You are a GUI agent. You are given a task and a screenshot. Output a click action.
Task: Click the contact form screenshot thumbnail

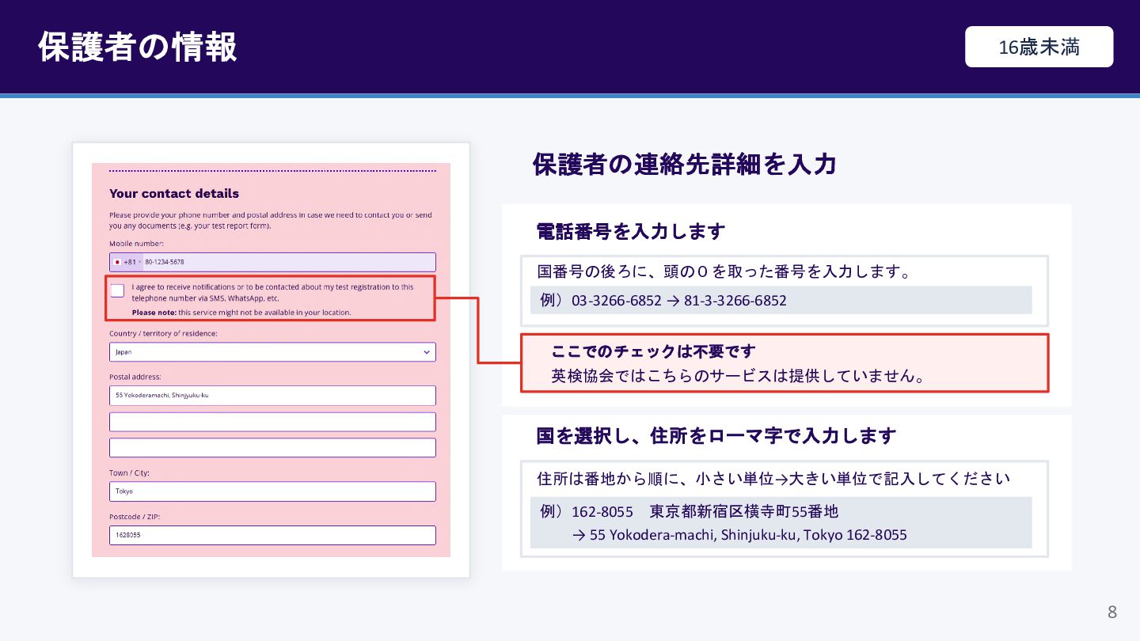click(x=271, y=360)
